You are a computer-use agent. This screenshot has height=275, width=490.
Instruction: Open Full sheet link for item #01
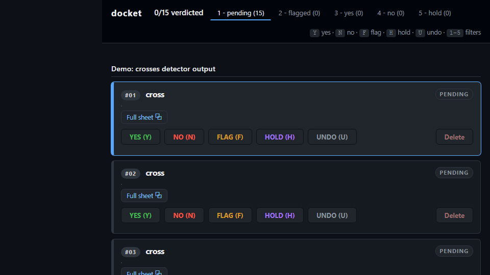[144, 117]
